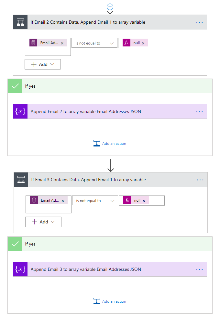Expand Add dropdown in Email 2 condition

click(x=43, y=64)
